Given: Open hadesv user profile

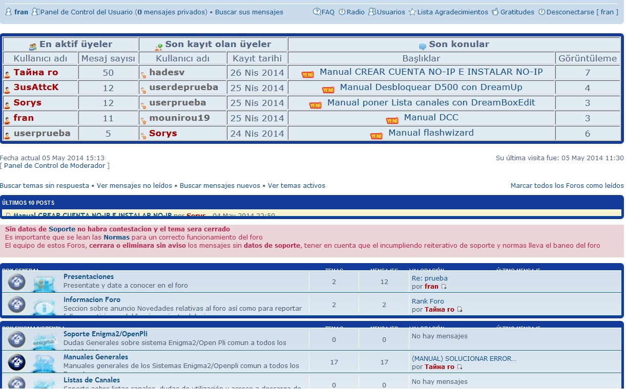Looking at the screenshot, I should coord(166,73).
